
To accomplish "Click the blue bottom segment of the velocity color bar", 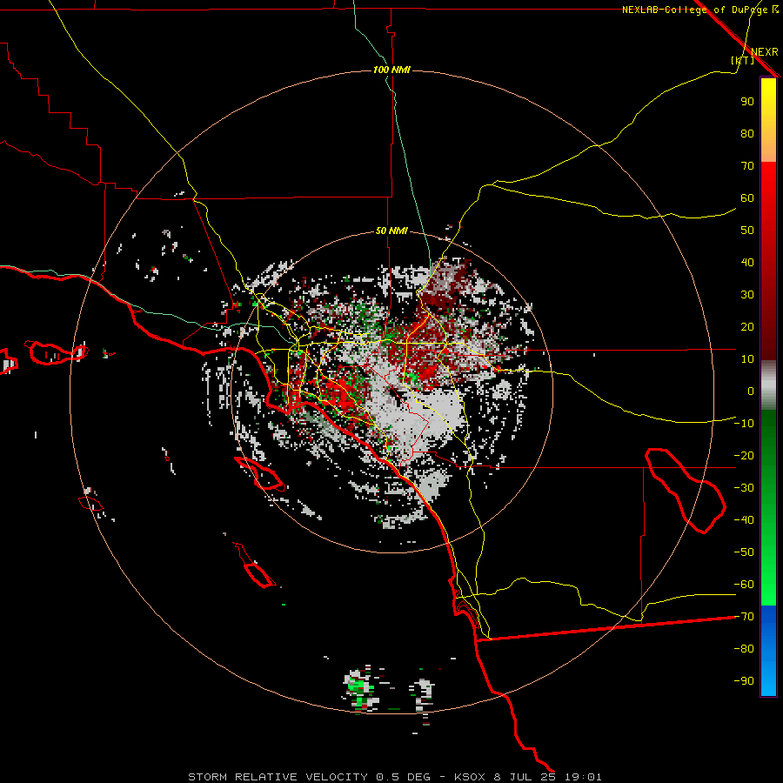I will (768, 651).
